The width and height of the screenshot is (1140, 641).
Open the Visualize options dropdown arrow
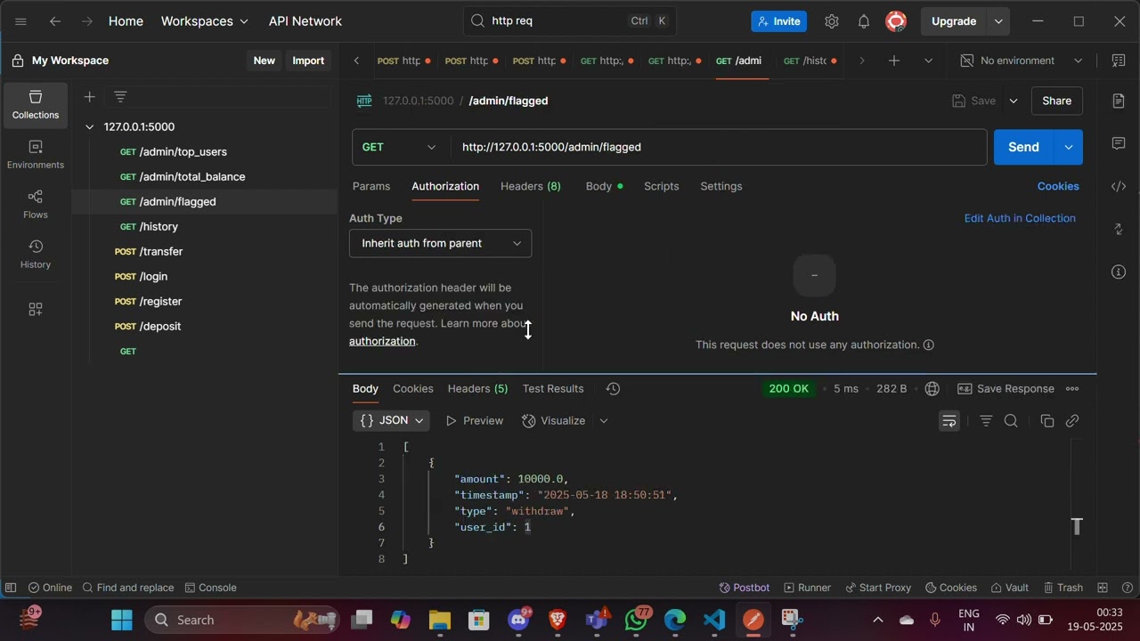pos(603,421)
